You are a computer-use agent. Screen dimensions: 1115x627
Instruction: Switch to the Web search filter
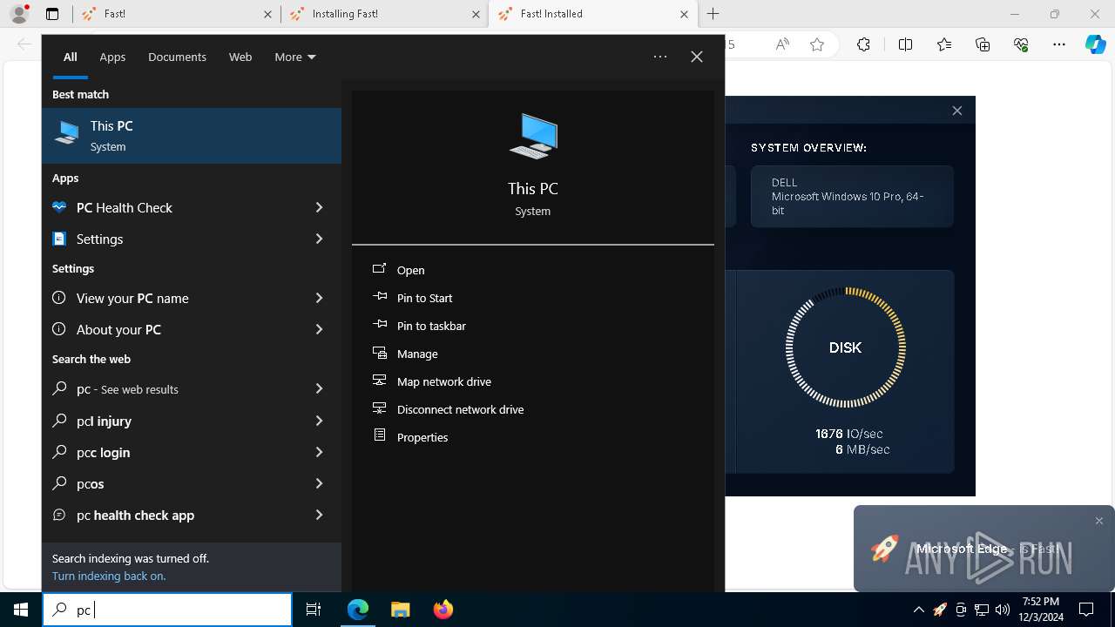click(240, 57)
